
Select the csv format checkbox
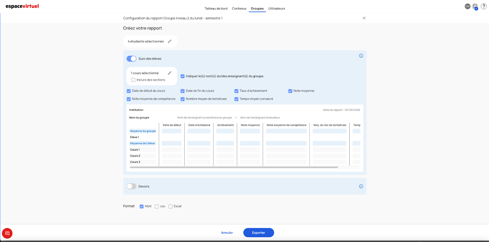click(x=157, y=207)
